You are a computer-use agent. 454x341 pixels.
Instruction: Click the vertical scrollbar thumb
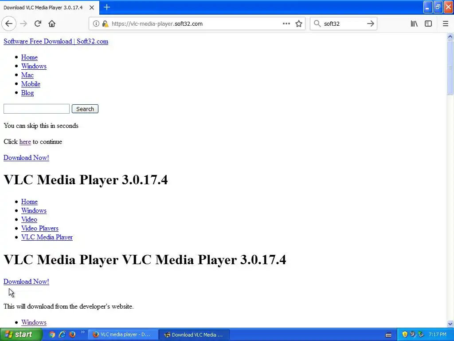tap(450, 67)
